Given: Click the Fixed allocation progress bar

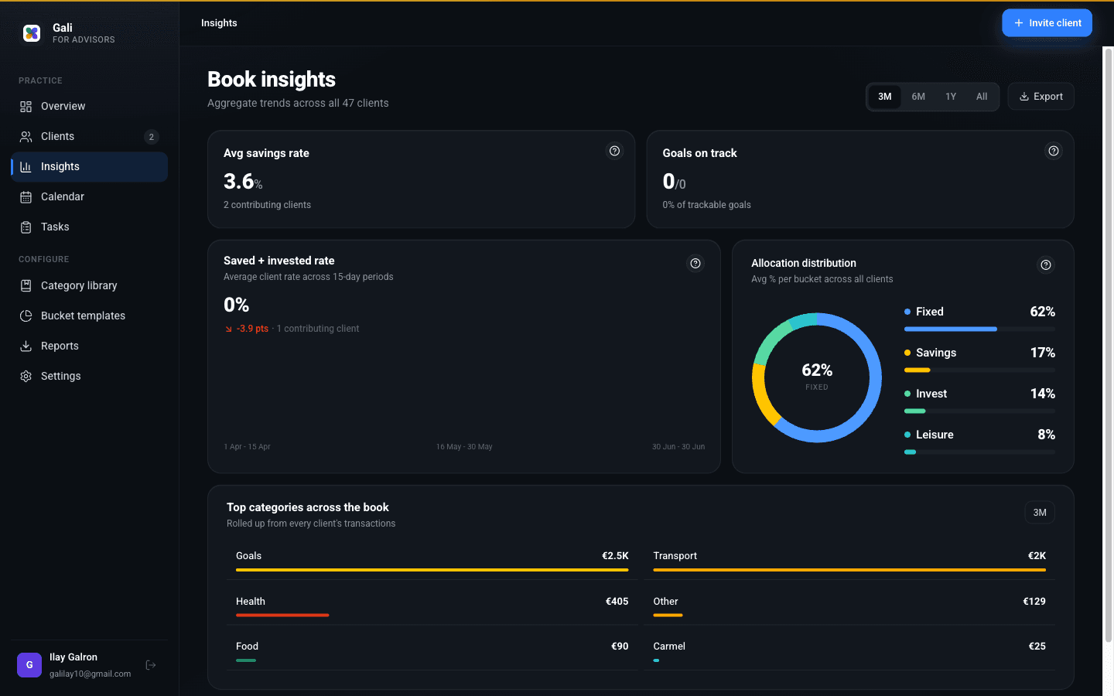Looking at the screenshot, I should 979,329.
